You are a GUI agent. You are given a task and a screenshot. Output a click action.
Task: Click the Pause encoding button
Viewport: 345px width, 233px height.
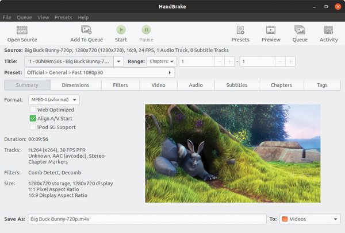(146, 34)
